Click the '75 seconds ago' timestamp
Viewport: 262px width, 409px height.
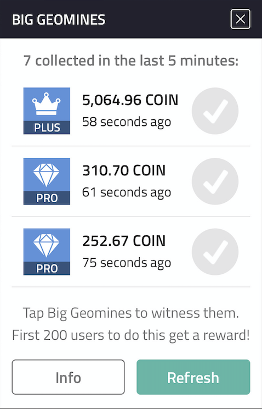pyautogui.click(x=127, y=263)
